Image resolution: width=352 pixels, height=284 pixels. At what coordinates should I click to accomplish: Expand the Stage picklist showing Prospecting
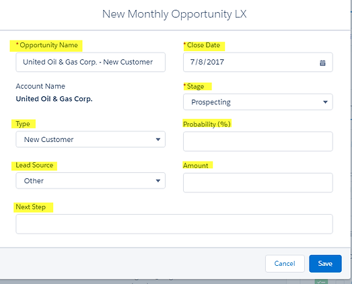pyautogui.click(x=258, y=102)
